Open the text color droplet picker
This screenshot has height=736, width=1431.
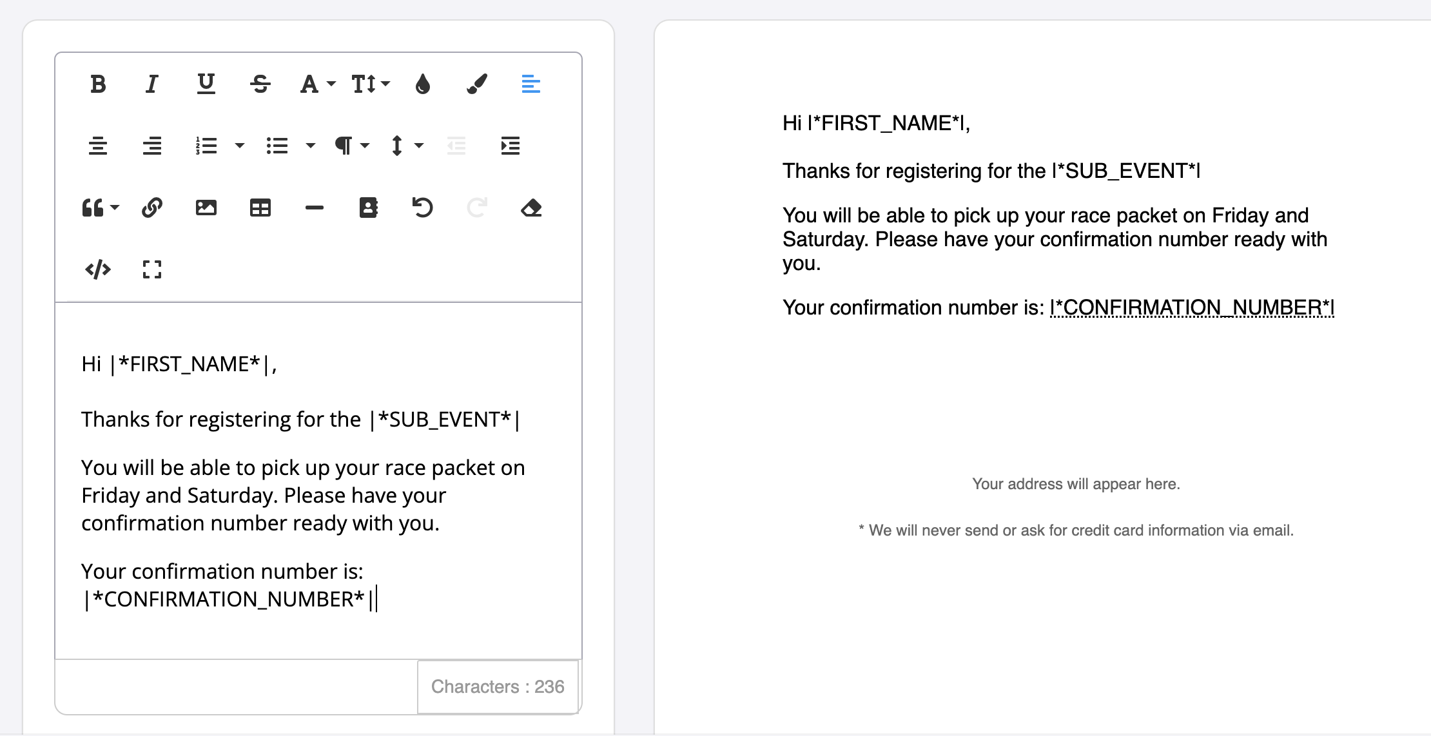(x=423, y=84)
